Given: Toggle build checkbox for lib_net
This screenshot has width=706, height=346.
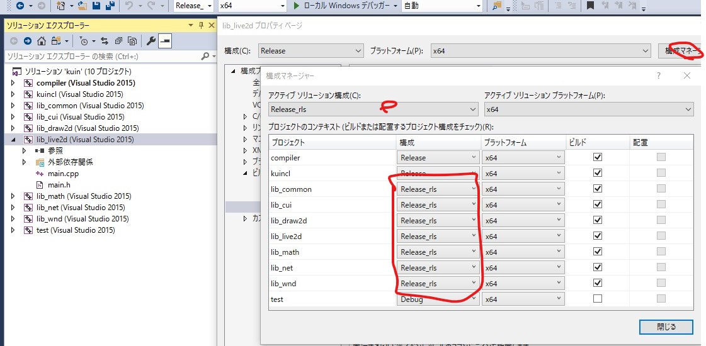Looking at the screenshot, I should click(598, 267).
